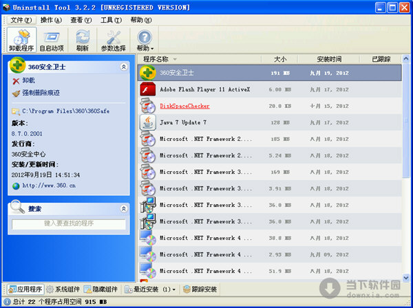Select the .NET Framework 185 MB entry icon

click(x=148, y=139)
